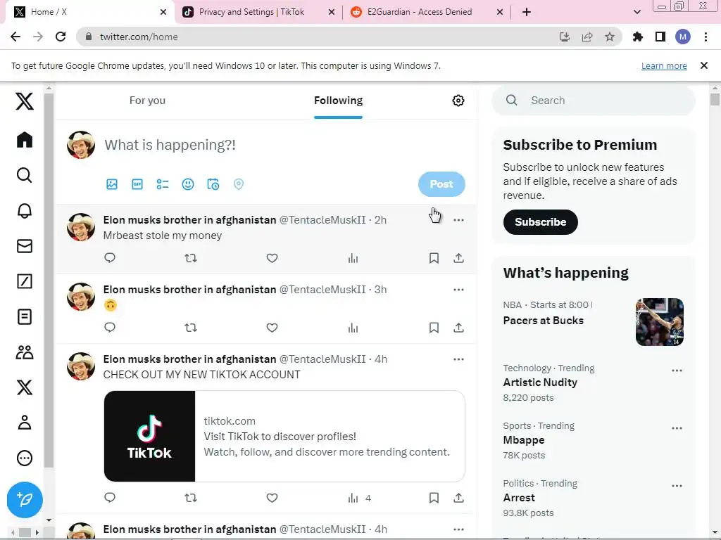Click Subscribe to Premium button

click(540, 222)
